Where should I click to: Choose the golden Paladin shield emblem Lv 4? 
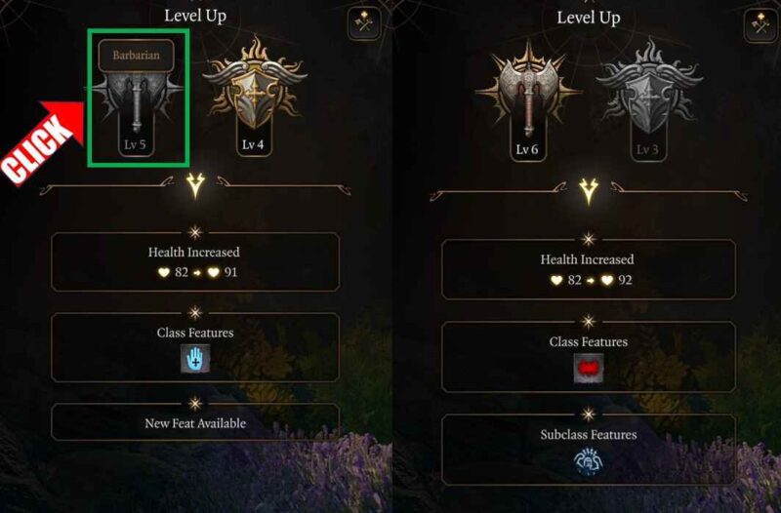pos(255,95)
